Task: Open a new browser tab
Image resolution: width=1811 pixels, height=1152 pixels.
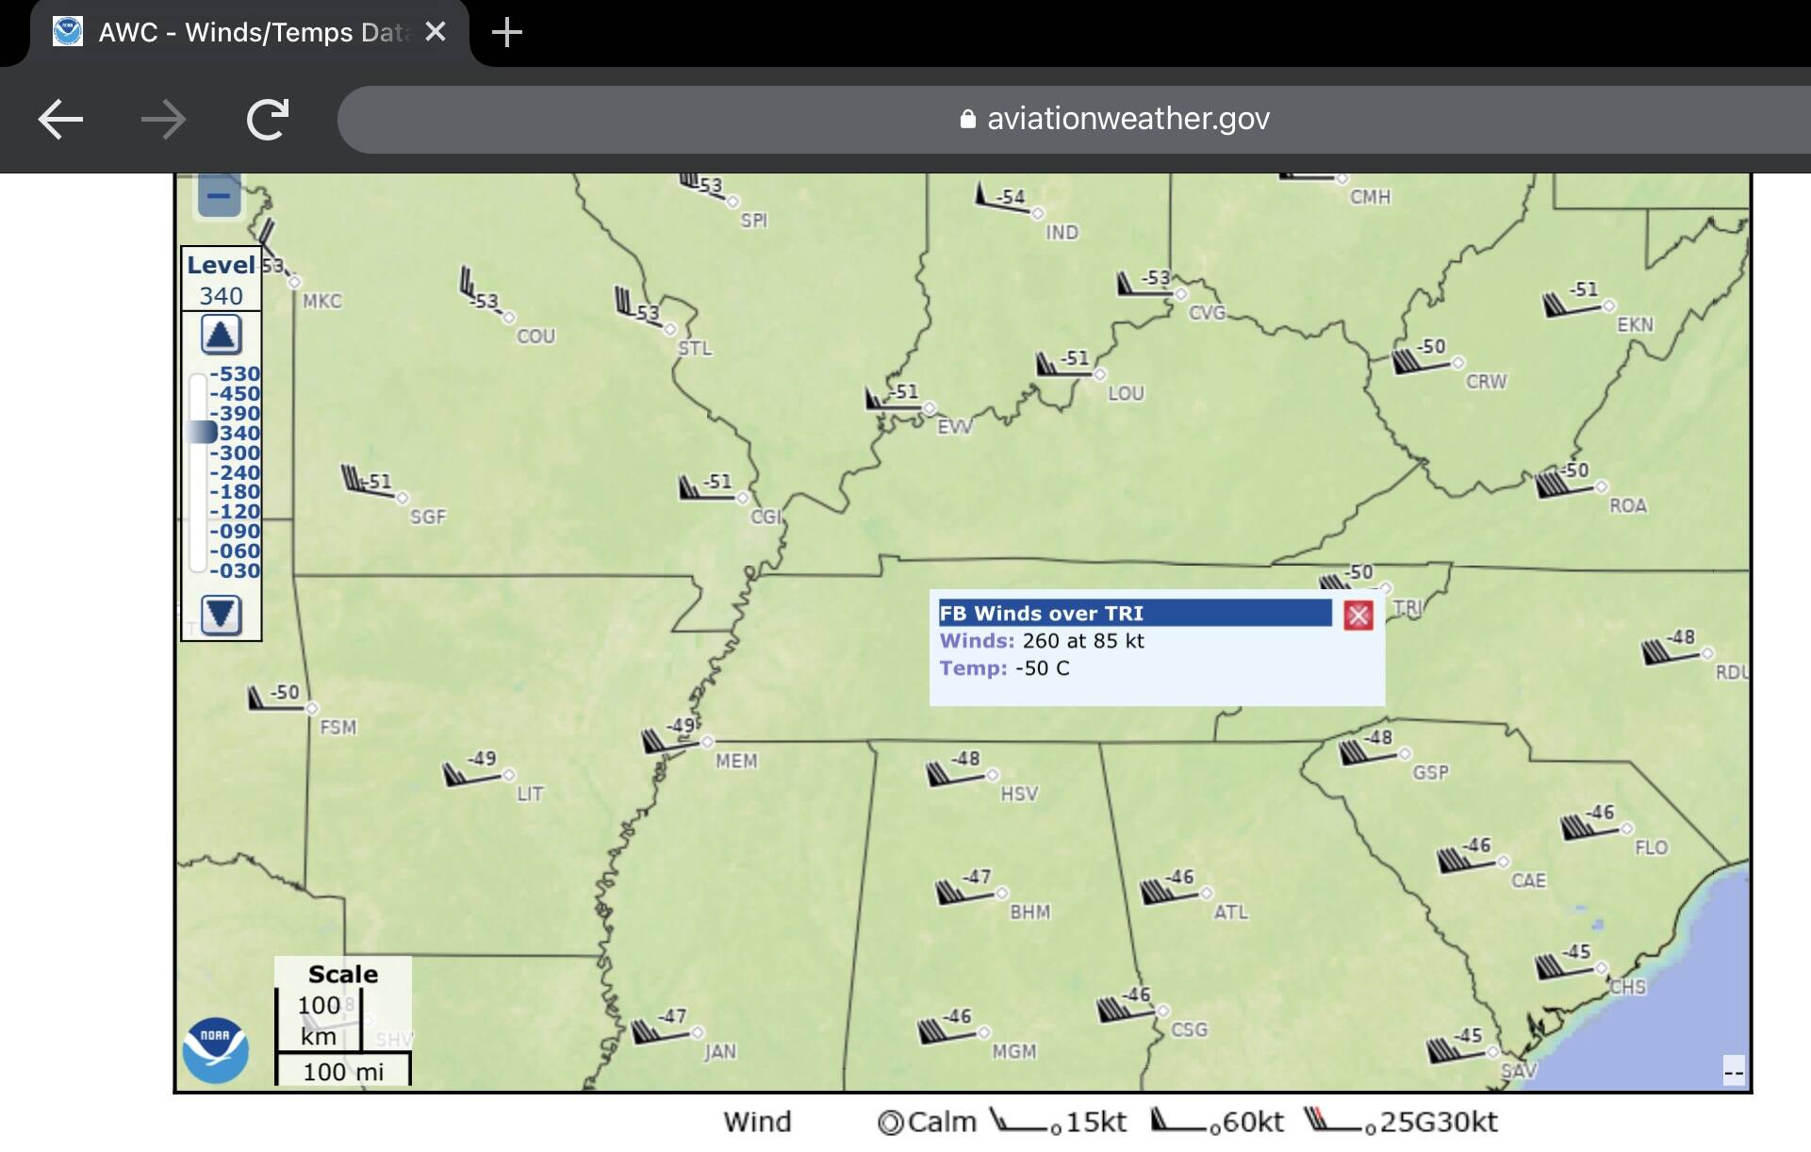Action: pos(507,32)
